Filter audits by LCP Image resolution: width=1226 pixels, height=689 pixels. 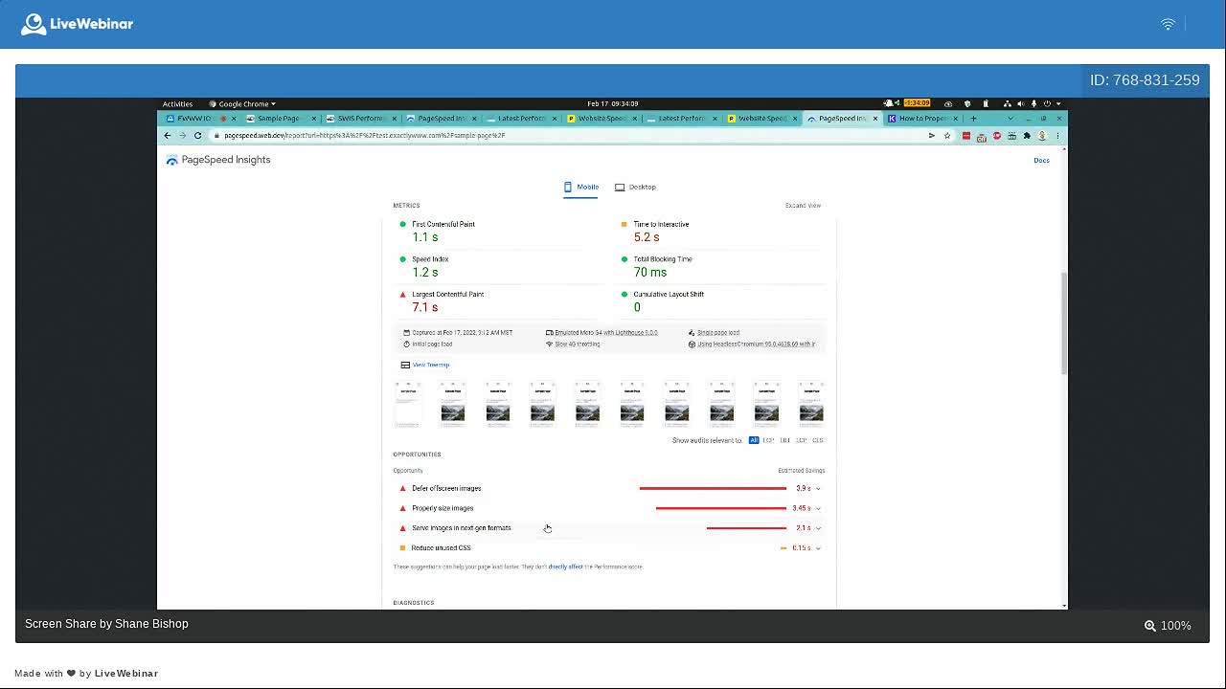pos(802,440)
